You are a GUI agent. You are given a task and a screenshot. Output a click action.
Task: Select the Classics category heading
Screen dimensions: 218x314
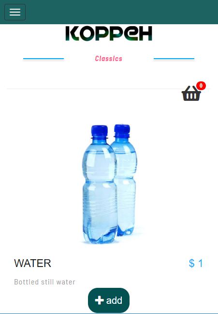[x=108, y=59]
